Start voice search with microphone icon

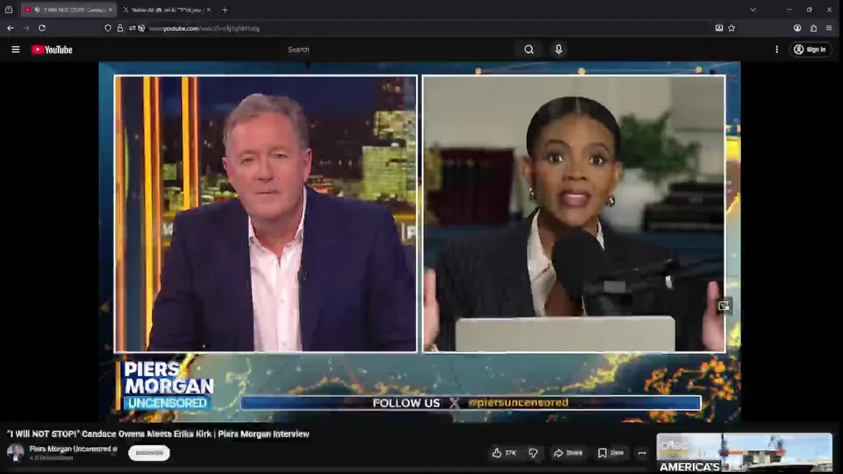point(558,49)
